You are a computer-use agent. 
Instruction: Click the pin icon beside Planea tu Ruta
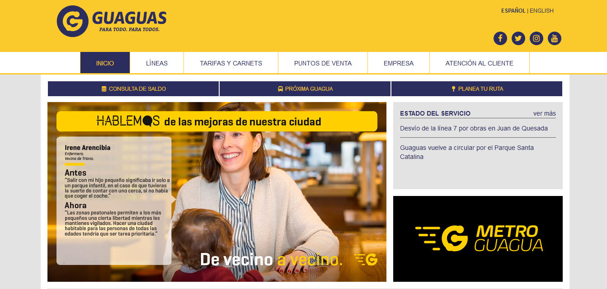pyautogui.click(x=453, y=89)
